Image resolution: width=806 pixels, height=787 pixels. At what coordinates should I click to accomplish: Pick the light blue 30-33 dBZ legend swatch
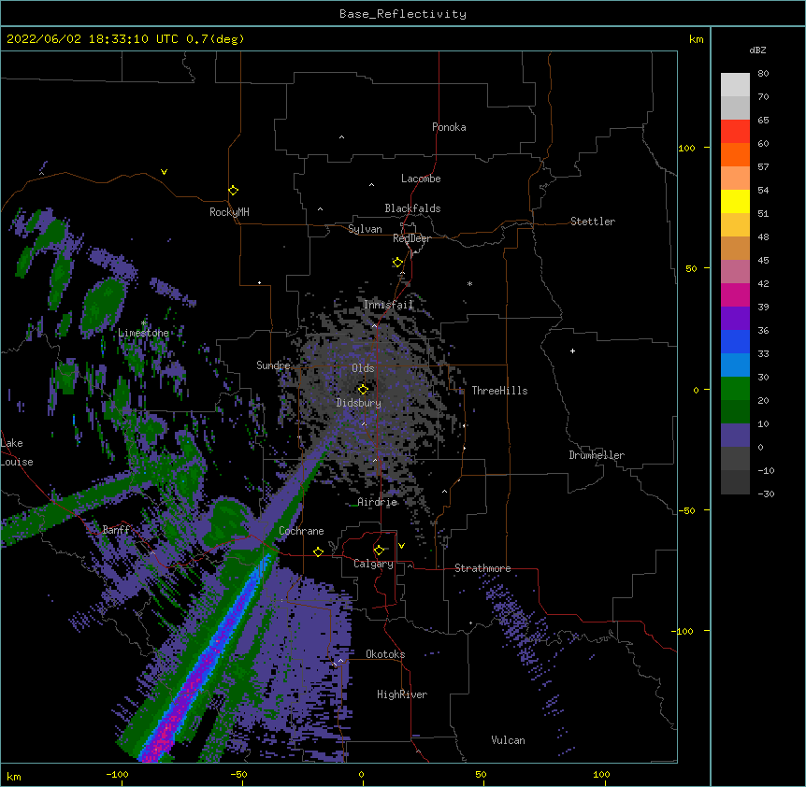point(735,365)
